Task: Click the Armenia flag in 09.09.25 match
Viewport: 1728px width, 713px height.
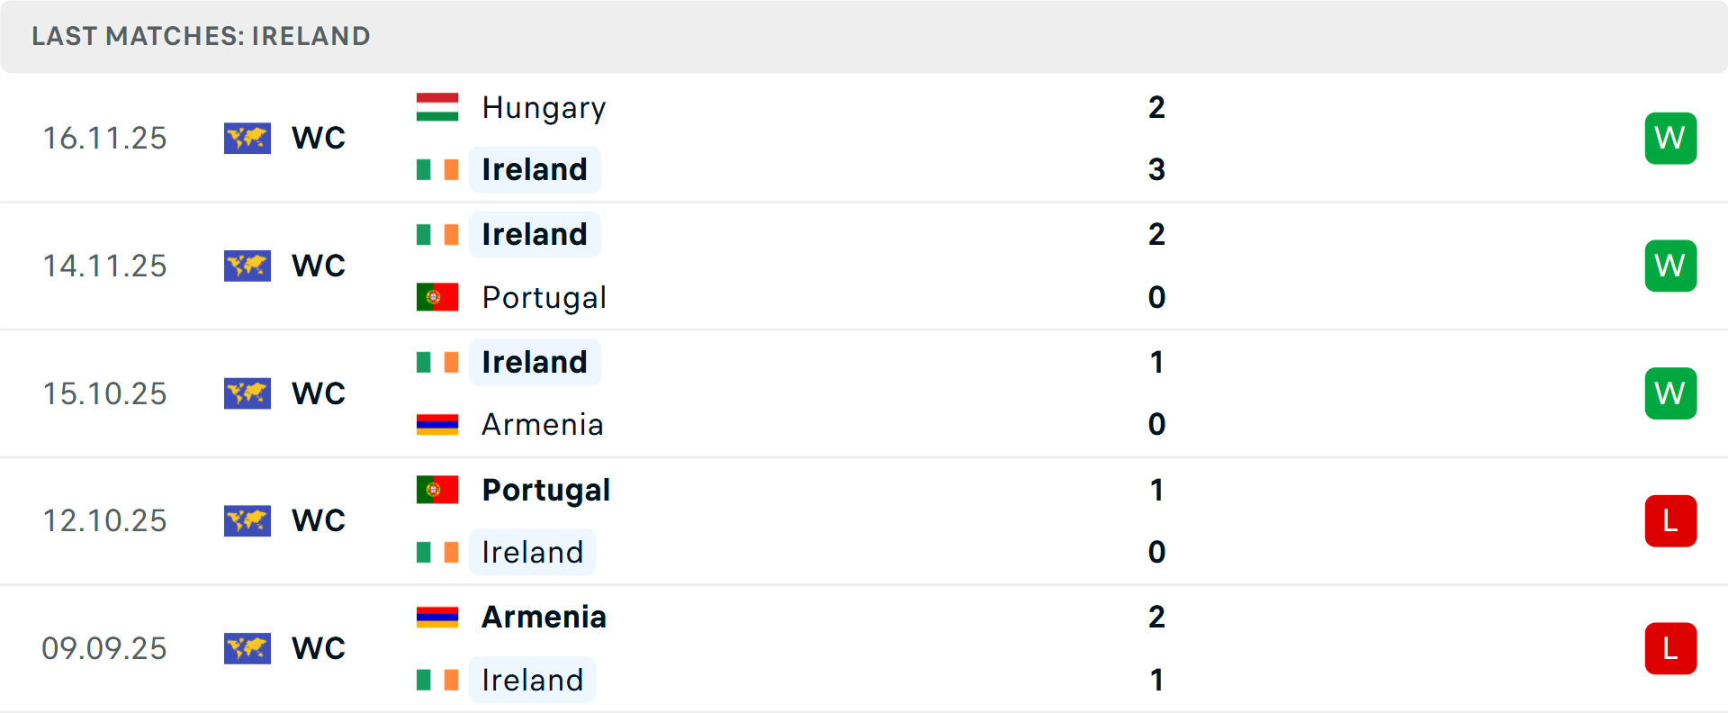Action: coord(437,617)
